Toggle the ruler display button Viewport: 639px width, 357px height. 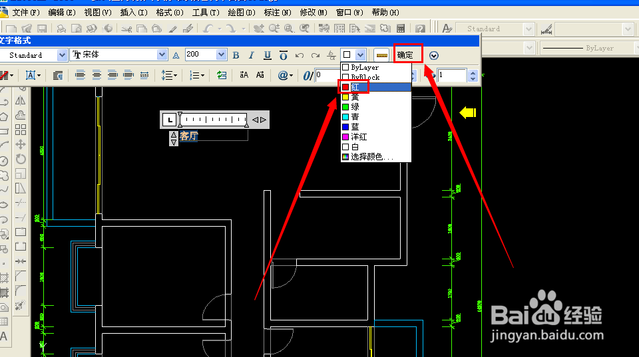pos(382,55)
